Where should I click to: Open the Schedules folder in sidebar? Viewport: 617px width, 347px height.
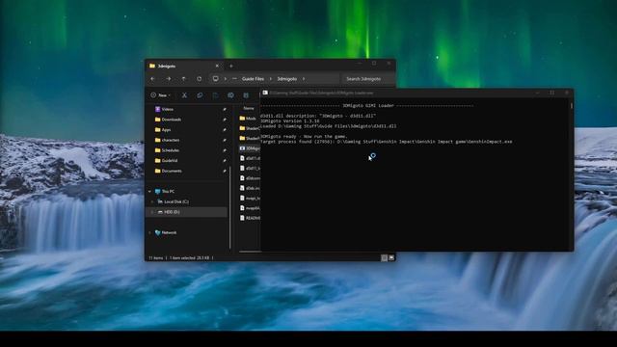coord(171,150)
